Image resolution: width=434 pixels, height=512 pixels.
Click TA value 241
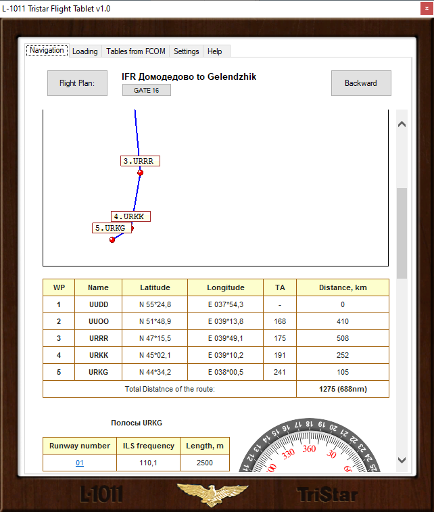[x=280, y=372]
